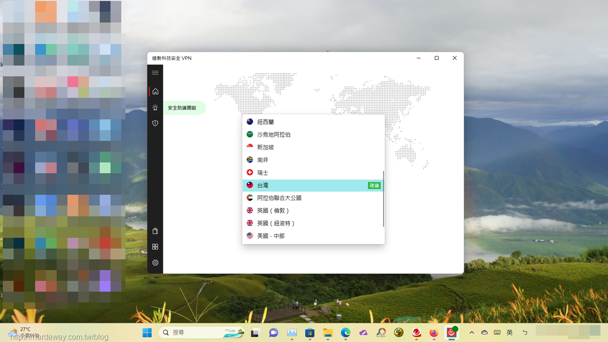Image resolution: width=608 pixels, height=342 pixels.
Task: Open the four-squares apps icon in sidebar
Action: click(x=155, y=247)
